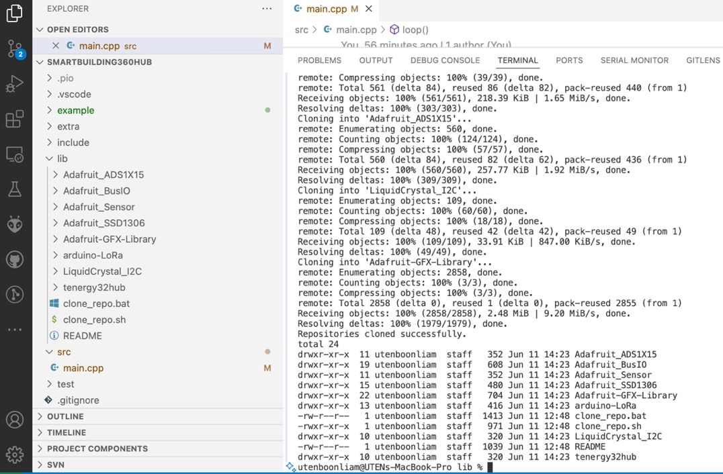Image resolution: width=723 pixels, height=474 pixels.
Task: Open the Remote Explorer view
Action: (14, 154)
